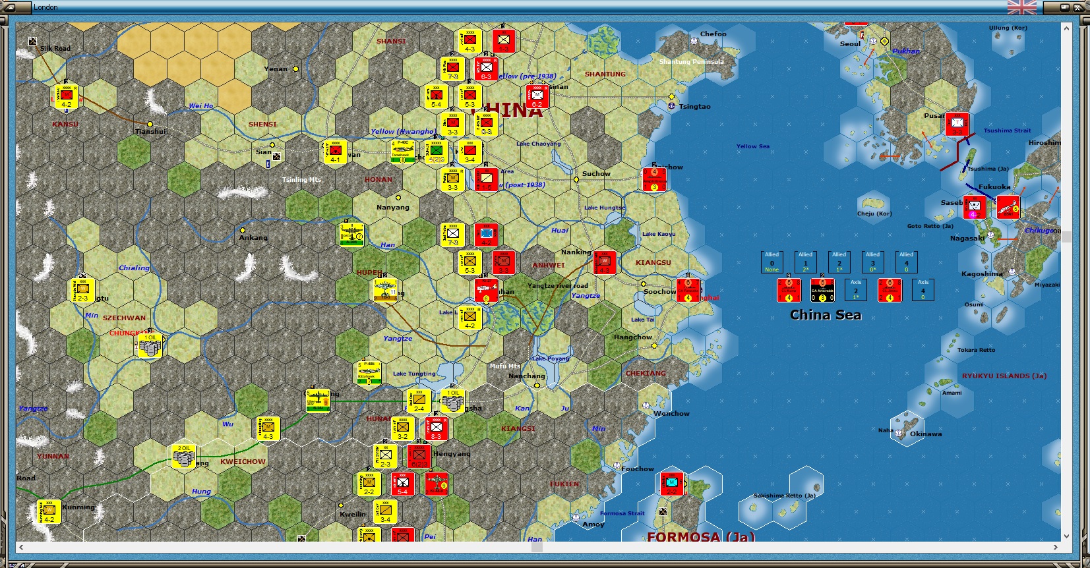This screenshot has height=568, width=1090.
Task: Select the Japanese Ki-48 bomber counter
Action: [437, 484]
